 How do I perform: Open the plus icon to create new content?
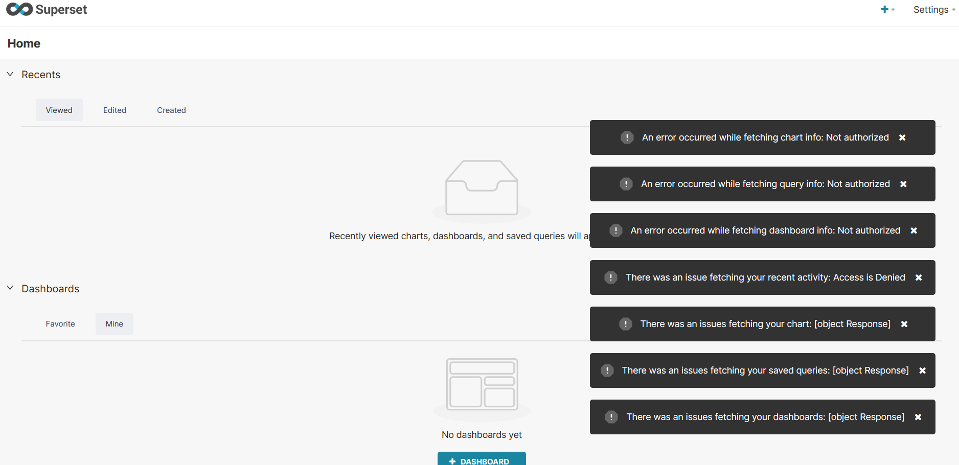coord(884,9)
